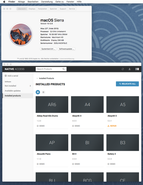Image resolution: width=143 pixels, height=185 pixels.
Task: Switch to list view toggle
Action: click(43, 92)
